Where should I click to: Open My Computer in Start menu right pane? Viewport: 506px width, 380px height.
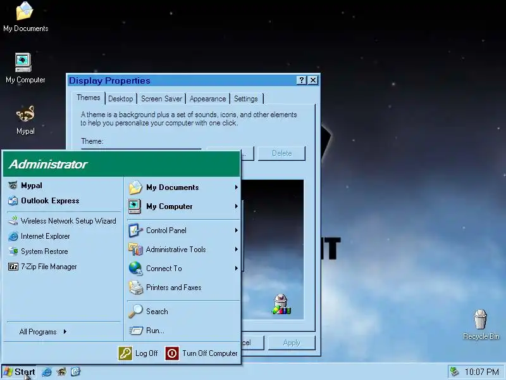point(183,206)
